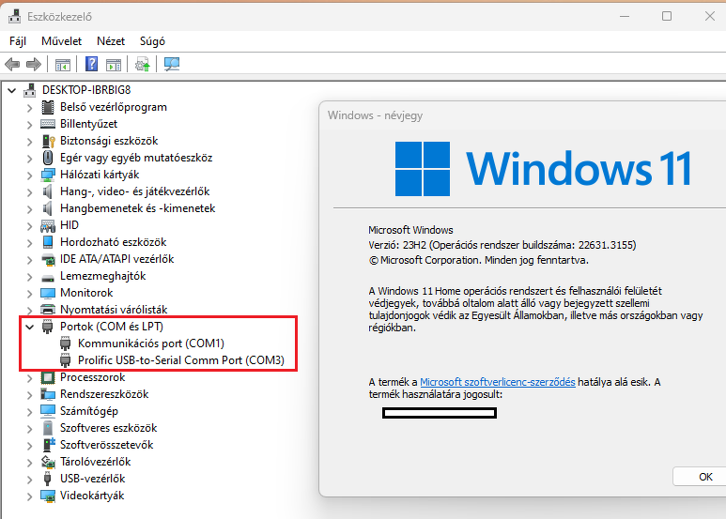Select the Biztonsági eszközök label
This screenshot has width=726, height=519.
(109, 141)
